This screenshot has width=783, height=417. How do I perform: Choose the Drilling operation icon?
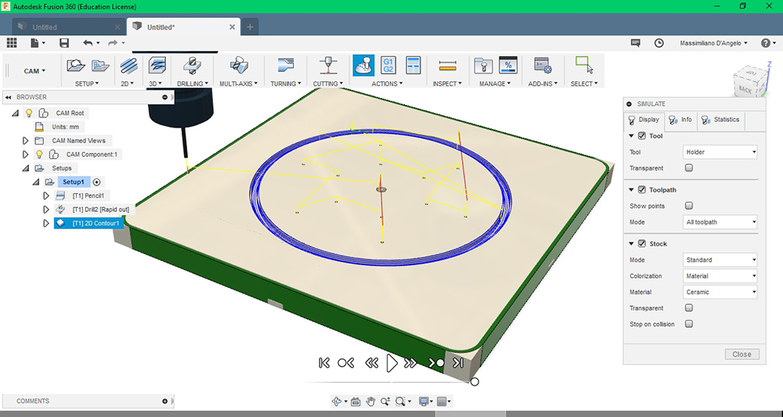[193, 66]
